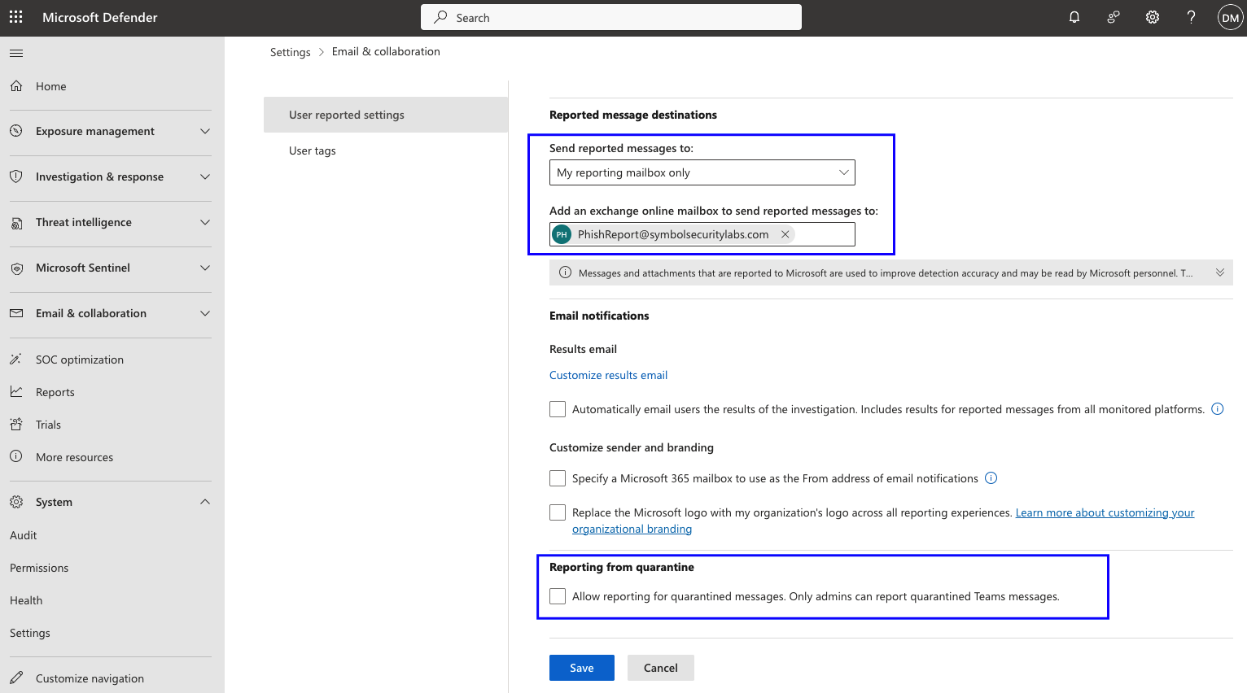Remove the PhishReport mailbox chip
This screenshot has height=693, width=1247.
pyautogui.click(x=785, y=233)
